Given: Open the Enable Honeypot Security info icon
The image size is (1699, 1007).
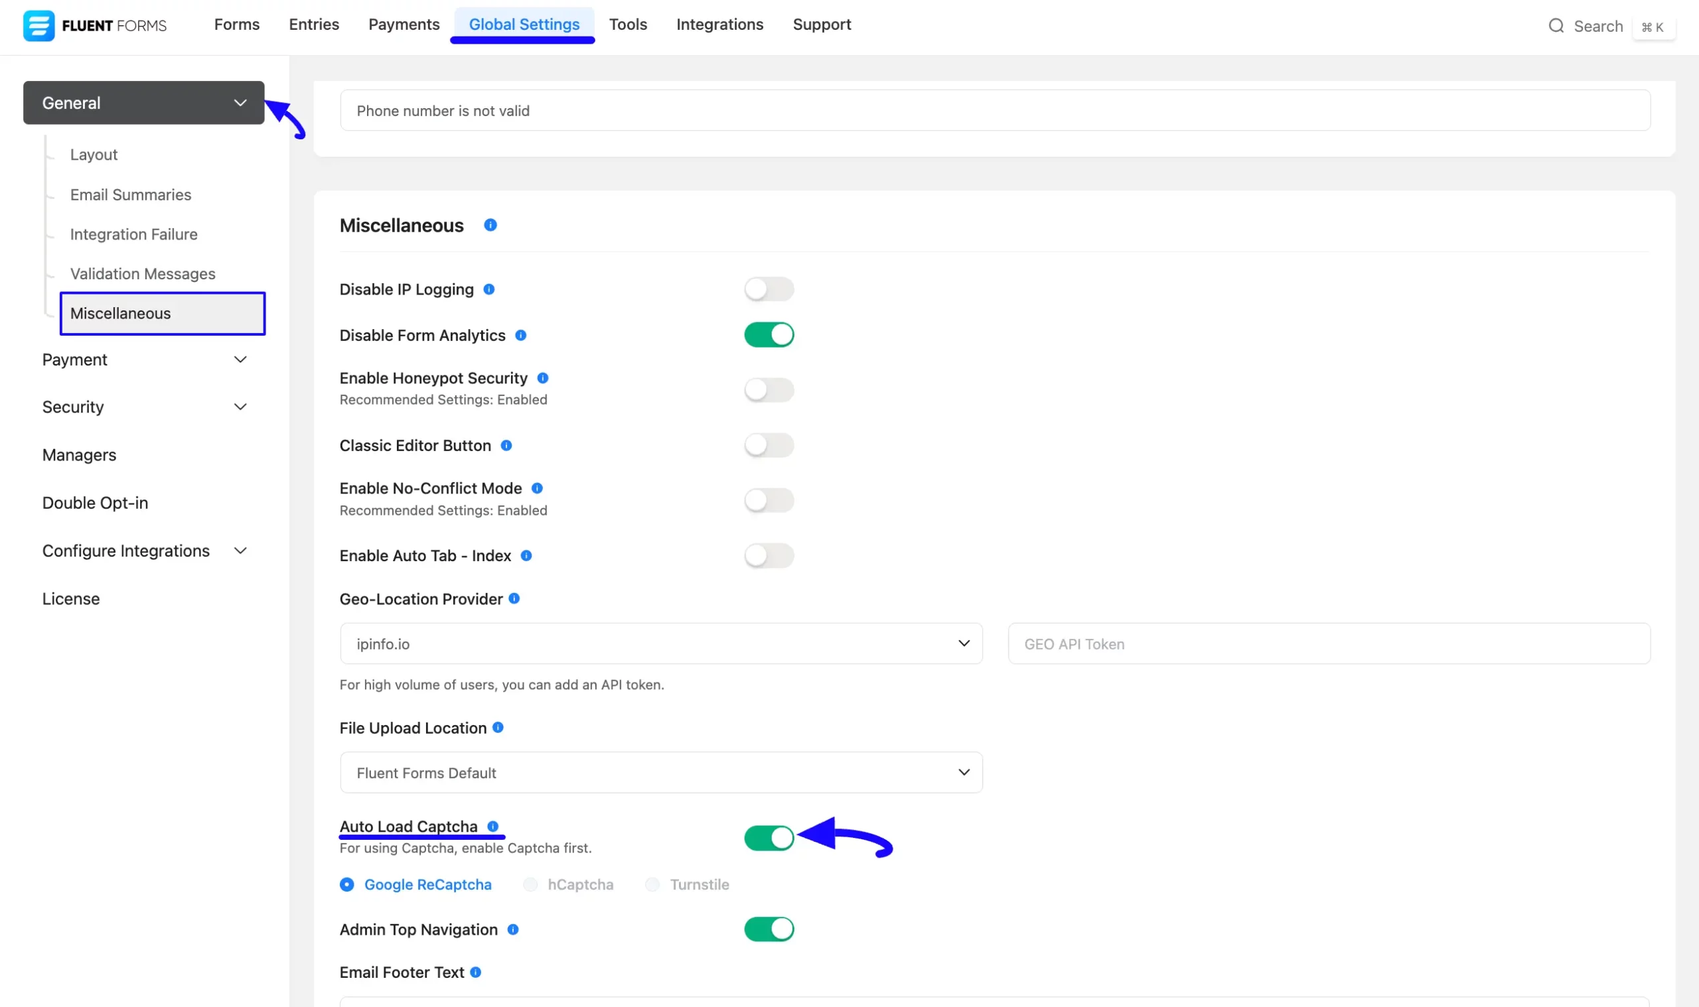Looking at the screenshot, I should tap(542, 378).
